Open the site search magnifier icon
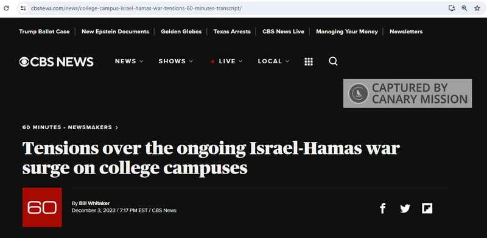Viewport: 487px width, 238px height. coord(333,61)
